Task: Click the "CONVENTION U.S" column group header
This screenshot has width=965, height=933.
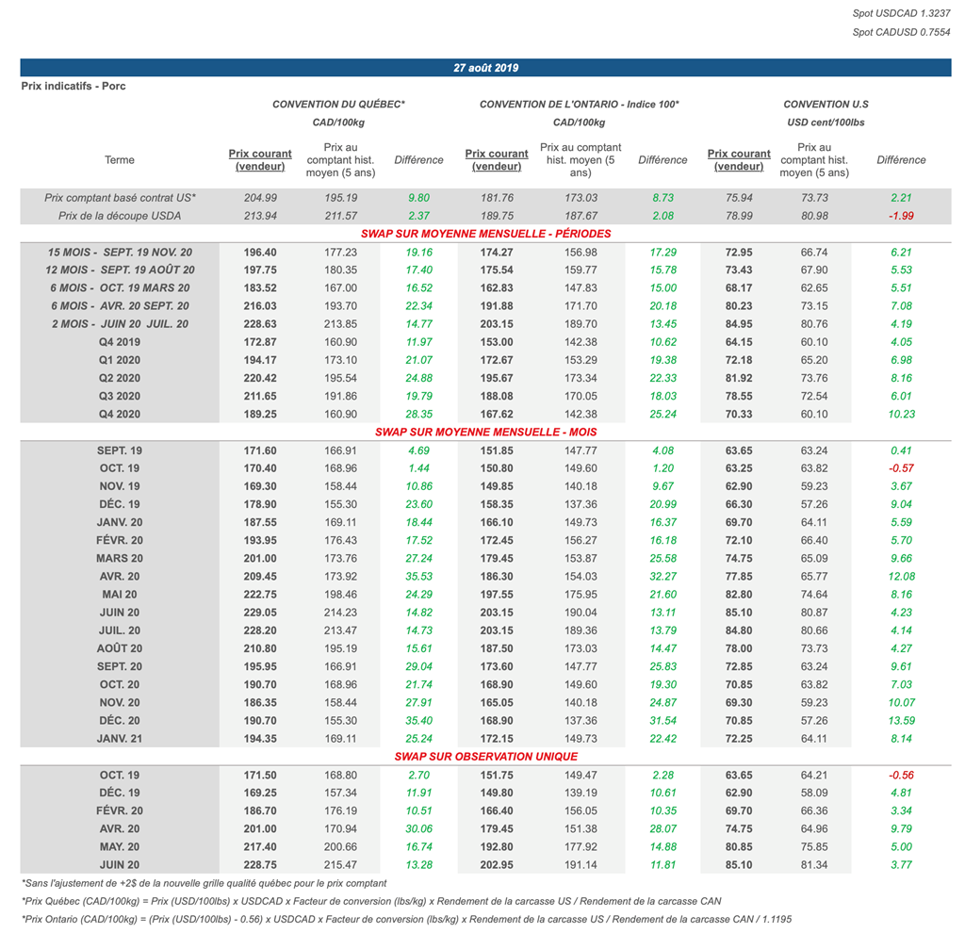Action: point(826,104)
